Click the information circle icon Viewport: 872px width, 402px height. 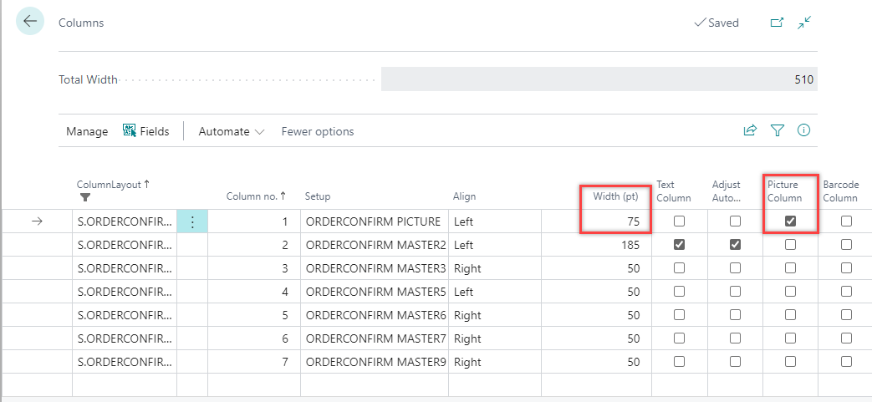[x=804, y=130]
